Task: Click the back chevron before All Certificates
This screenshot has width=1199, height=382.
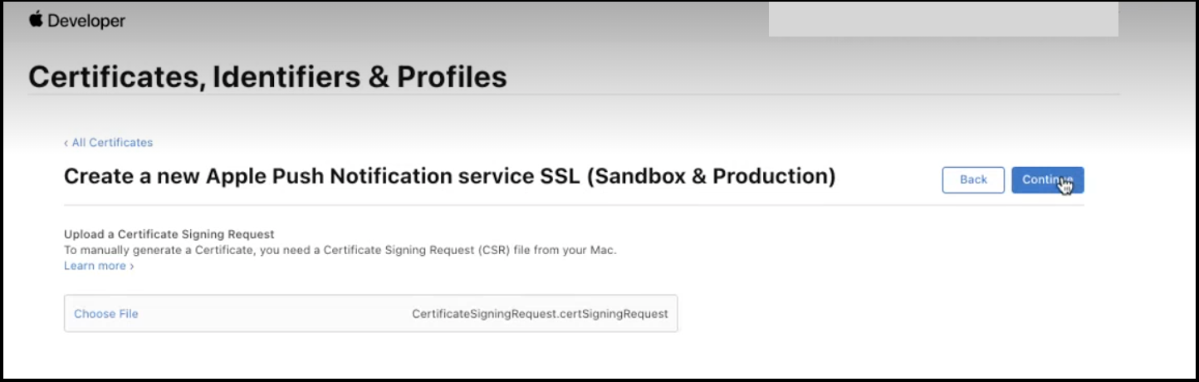Action: coord(66,143)
